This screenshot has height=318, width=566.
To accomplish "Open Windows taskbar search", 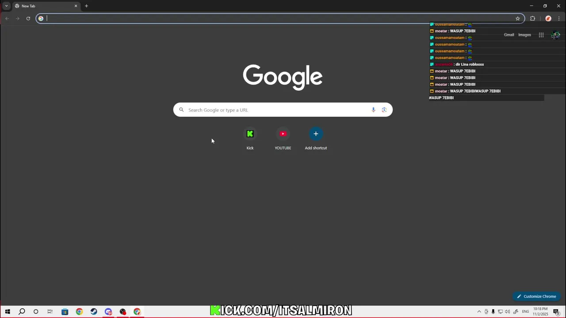I will pos(22,312).
